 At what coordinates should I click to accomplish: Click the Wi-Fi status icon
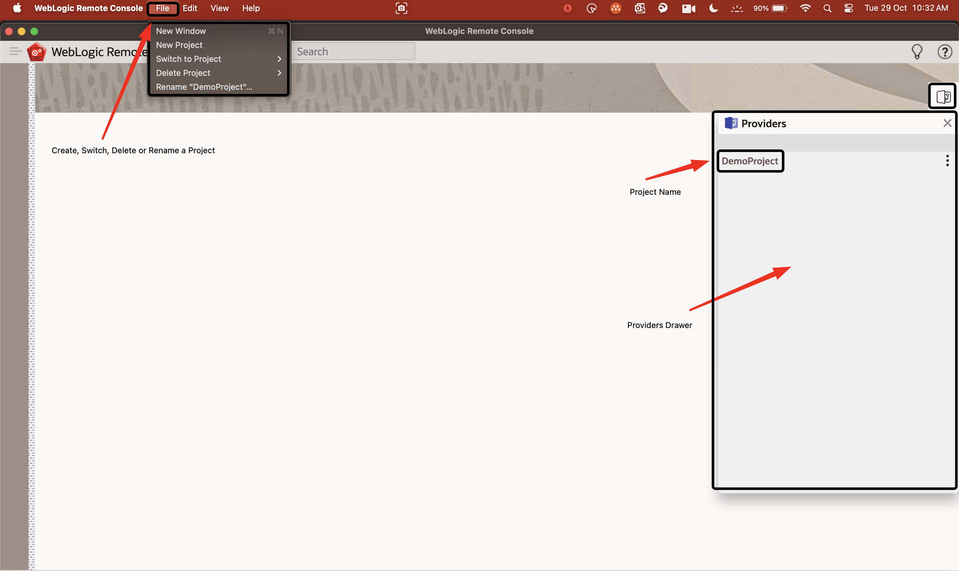click(805, 8)
